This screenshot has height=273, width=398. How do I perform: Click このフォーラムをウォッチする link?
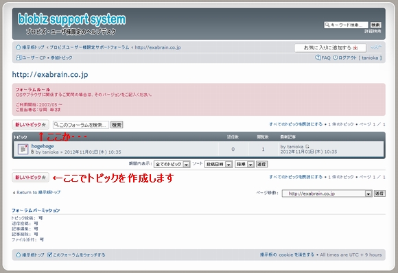[79, 255]
